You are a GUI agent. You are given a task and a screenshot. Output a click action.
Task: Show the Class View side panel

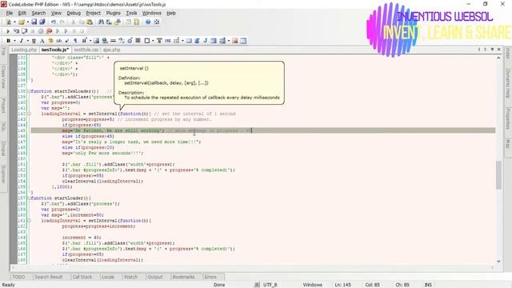pyautogui.click(x=3, y=77)
